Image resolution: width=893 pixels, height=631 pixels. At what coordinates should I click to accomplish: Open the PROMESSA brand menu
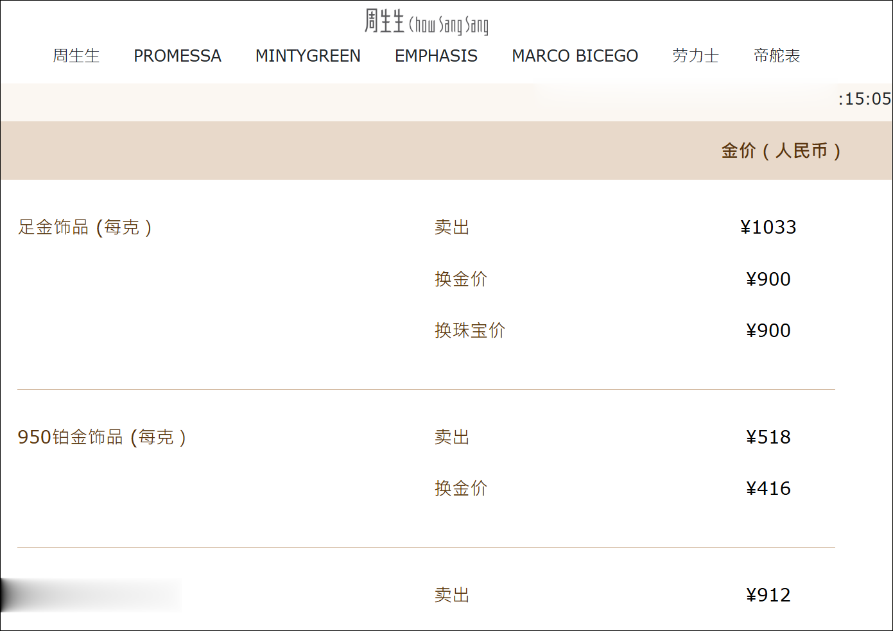pos(177,56)
